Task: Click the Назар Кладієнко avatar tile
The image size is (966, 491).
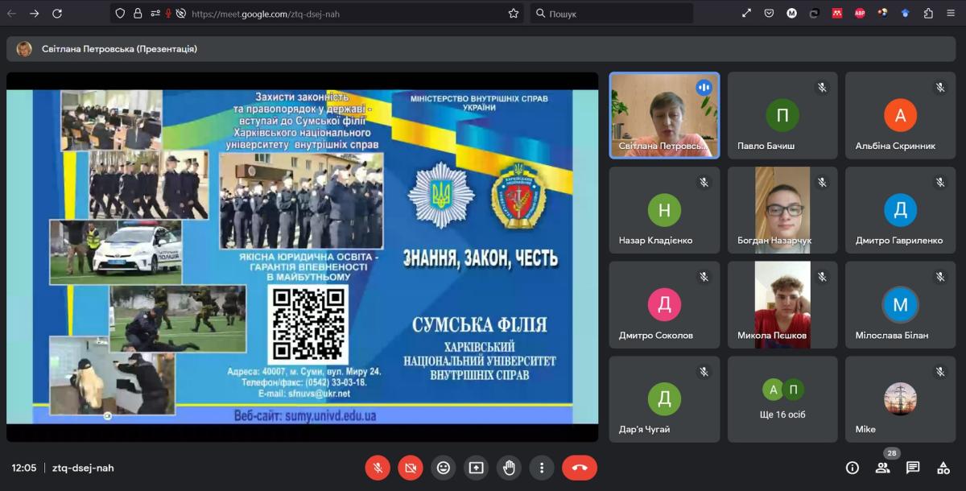Action: point(664,210)
